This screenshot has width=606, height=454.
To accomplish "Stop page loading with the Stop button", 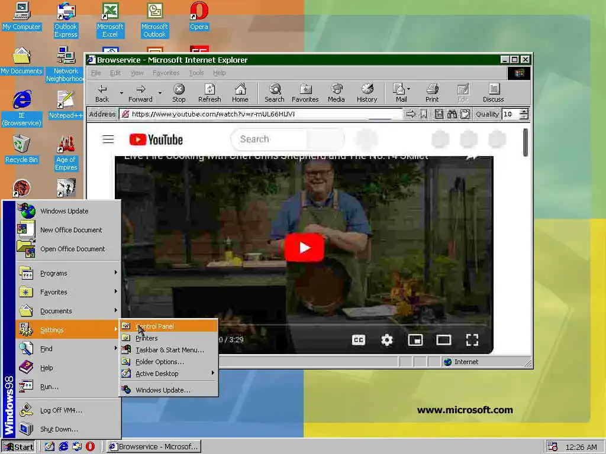I will pyautogui.click(x=179, y=93).
